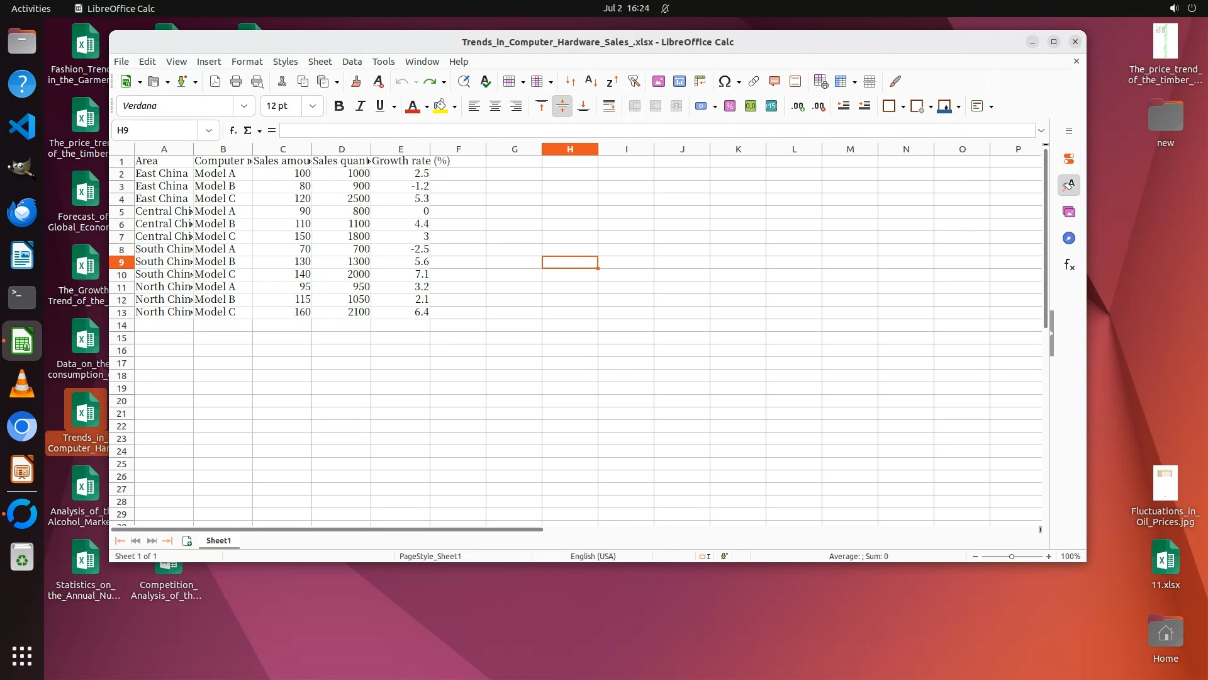The height and width of the screenshot is (680, 1208).
Task: Select the Sheet1 tab
Action: [218, 540]
